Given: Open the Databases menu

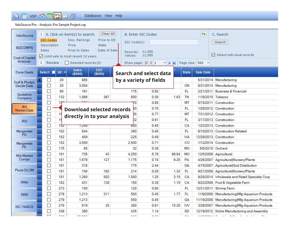Looking at the screenshot, I should click(x=93, y=15).
